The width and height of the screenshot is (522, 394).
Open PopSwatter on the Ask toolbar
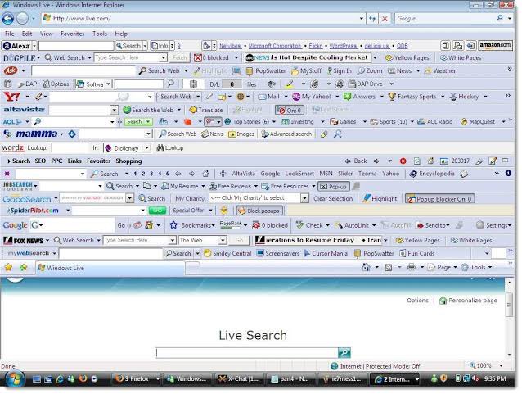click(x=267, y=70)
